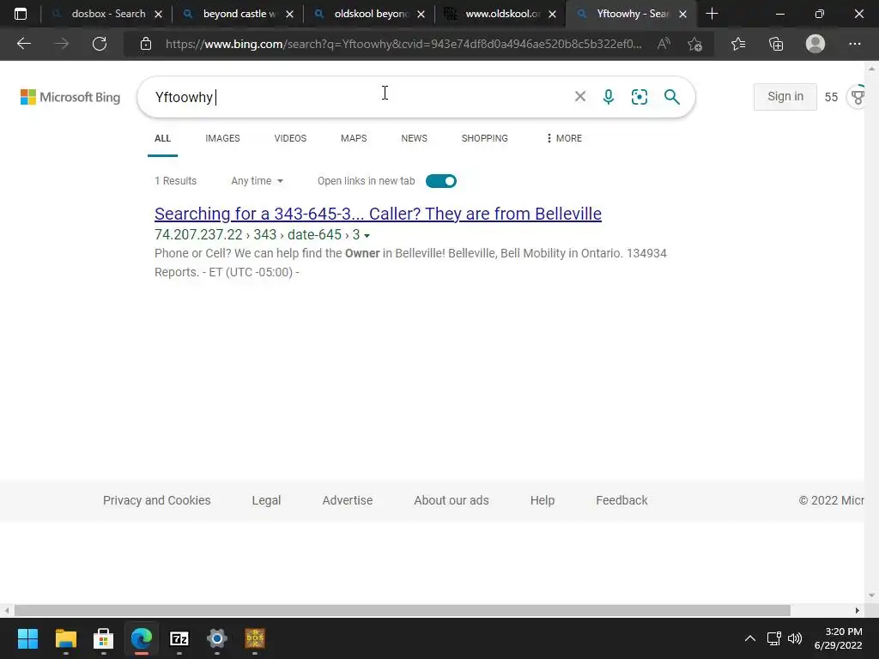This screenshot has height=659, width=879.
Task: Toggle Open links in new tab
Action: [441, 181]
